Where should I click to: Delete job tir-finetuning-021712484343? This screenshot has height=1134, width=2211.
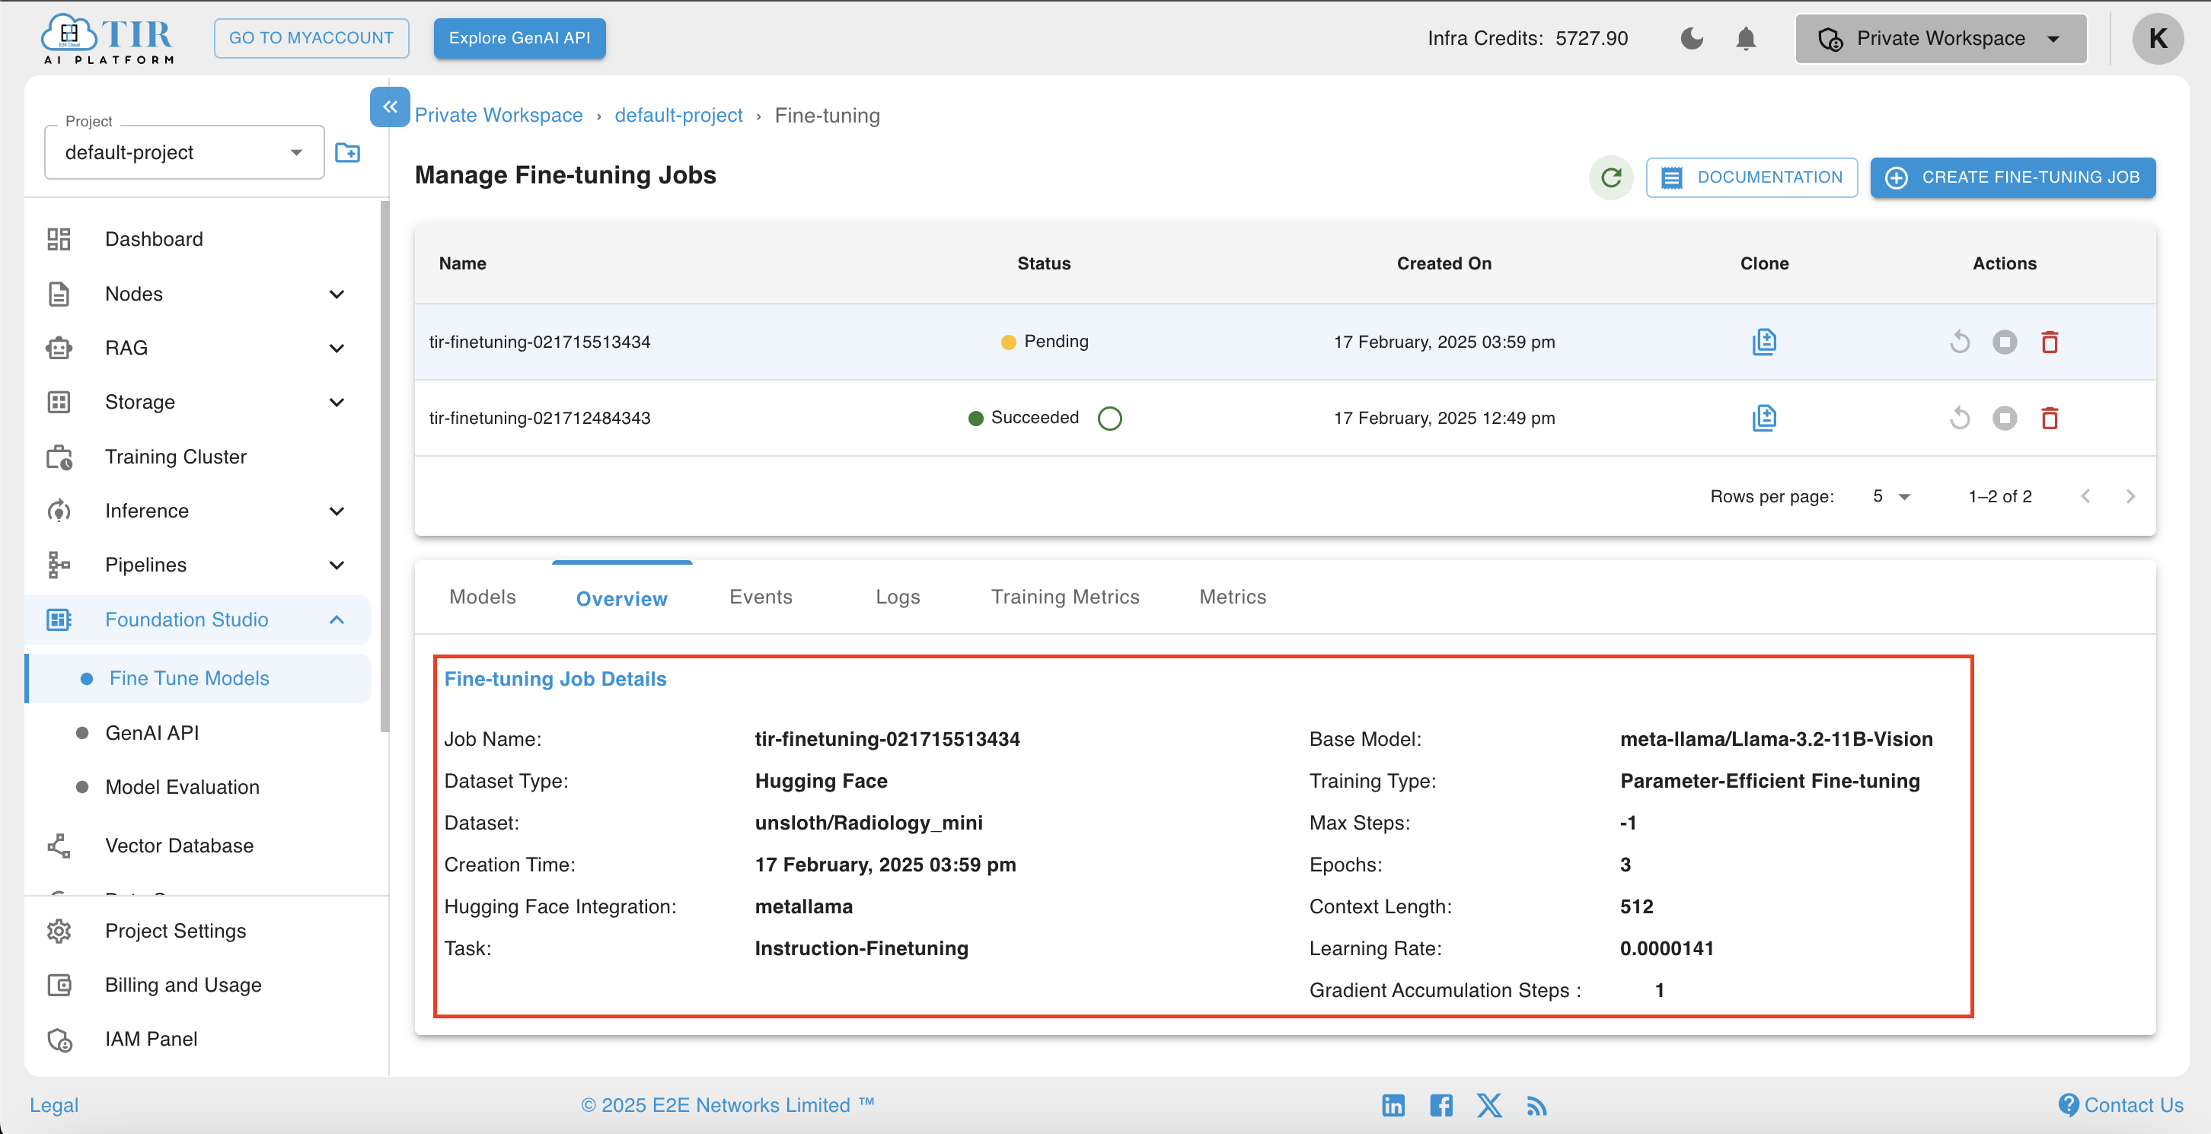(2050, 418)
